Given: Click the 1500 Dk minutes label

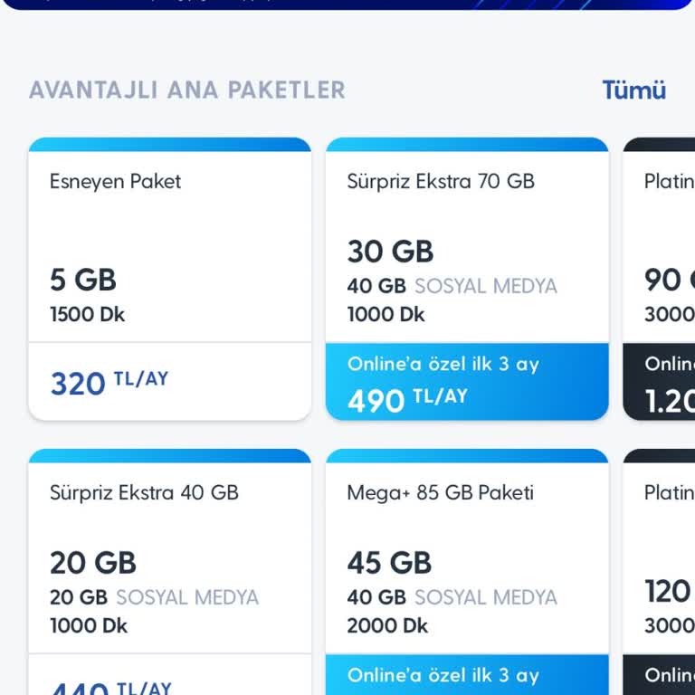Looking at the screenshot, I should 87,315.
